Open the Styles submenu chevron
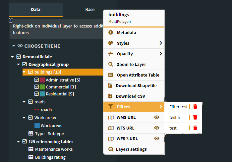This screenshot has height=162, width=232. coord(161,43)
